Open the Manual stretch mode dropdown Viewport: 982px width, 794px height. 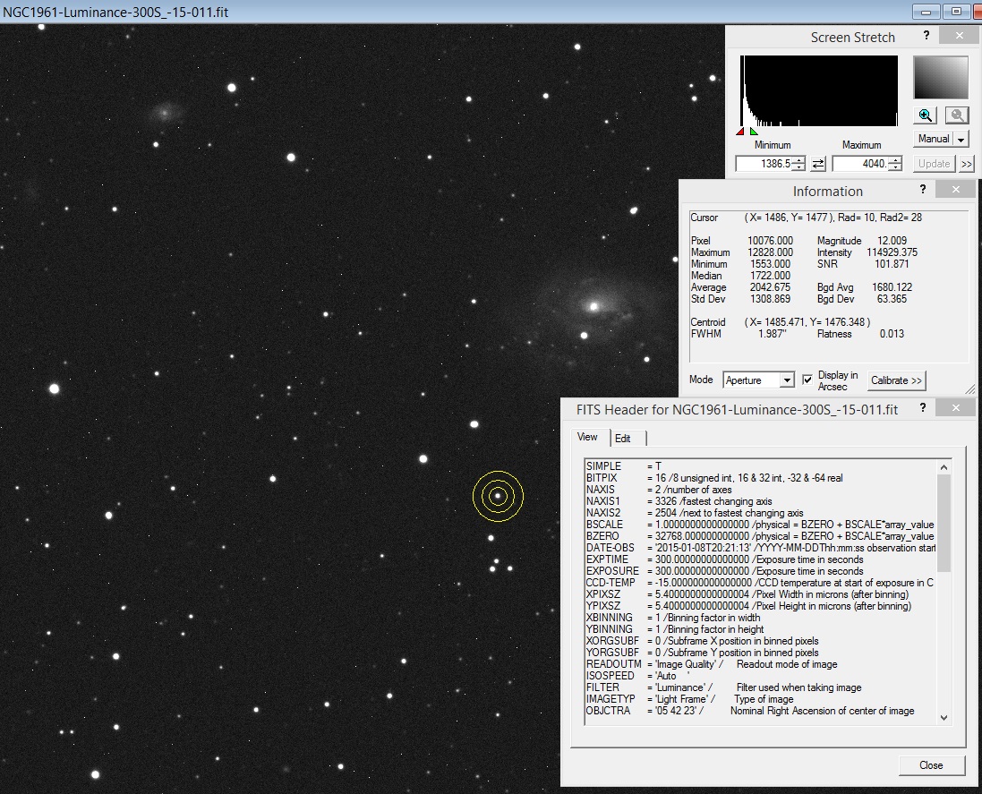coord(961,139)
